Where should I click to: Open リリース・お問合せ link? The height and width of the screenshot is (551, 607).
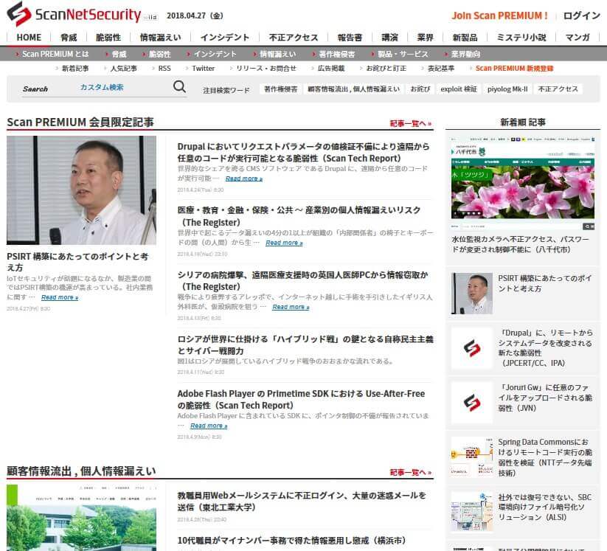coord(266,68)
